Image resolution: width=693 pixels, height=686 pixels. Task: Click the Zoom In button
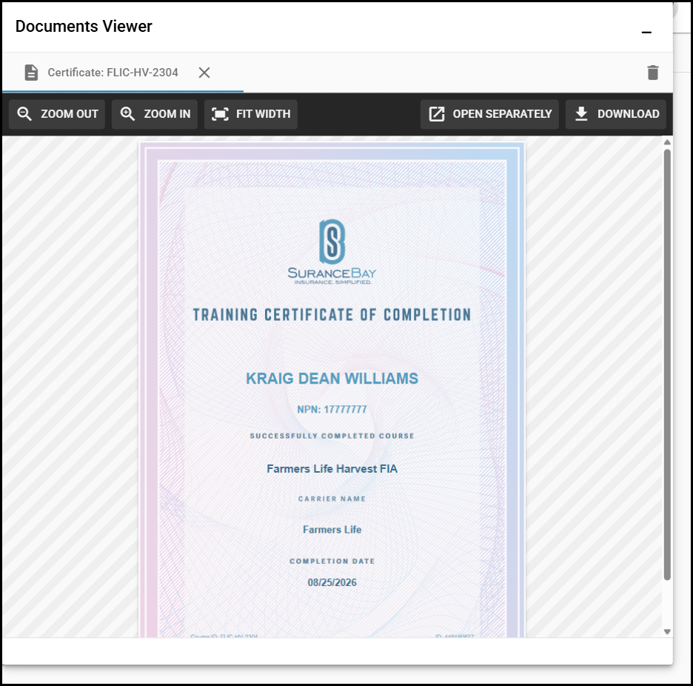155,114
